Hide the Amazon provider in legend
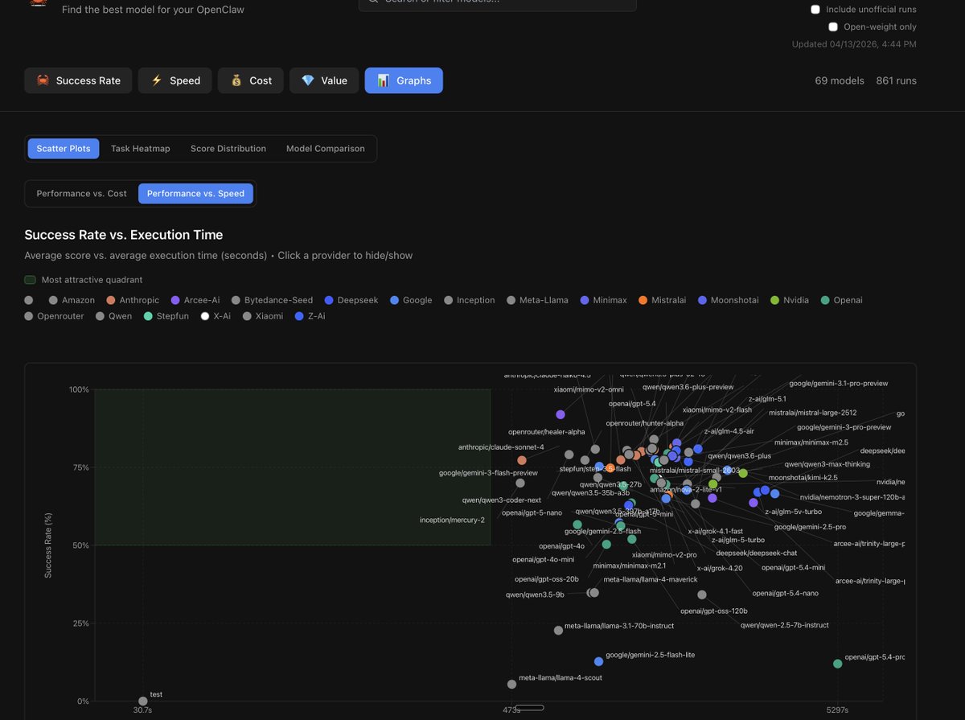This screenshot has height=720, width=965. coord(72,300)
